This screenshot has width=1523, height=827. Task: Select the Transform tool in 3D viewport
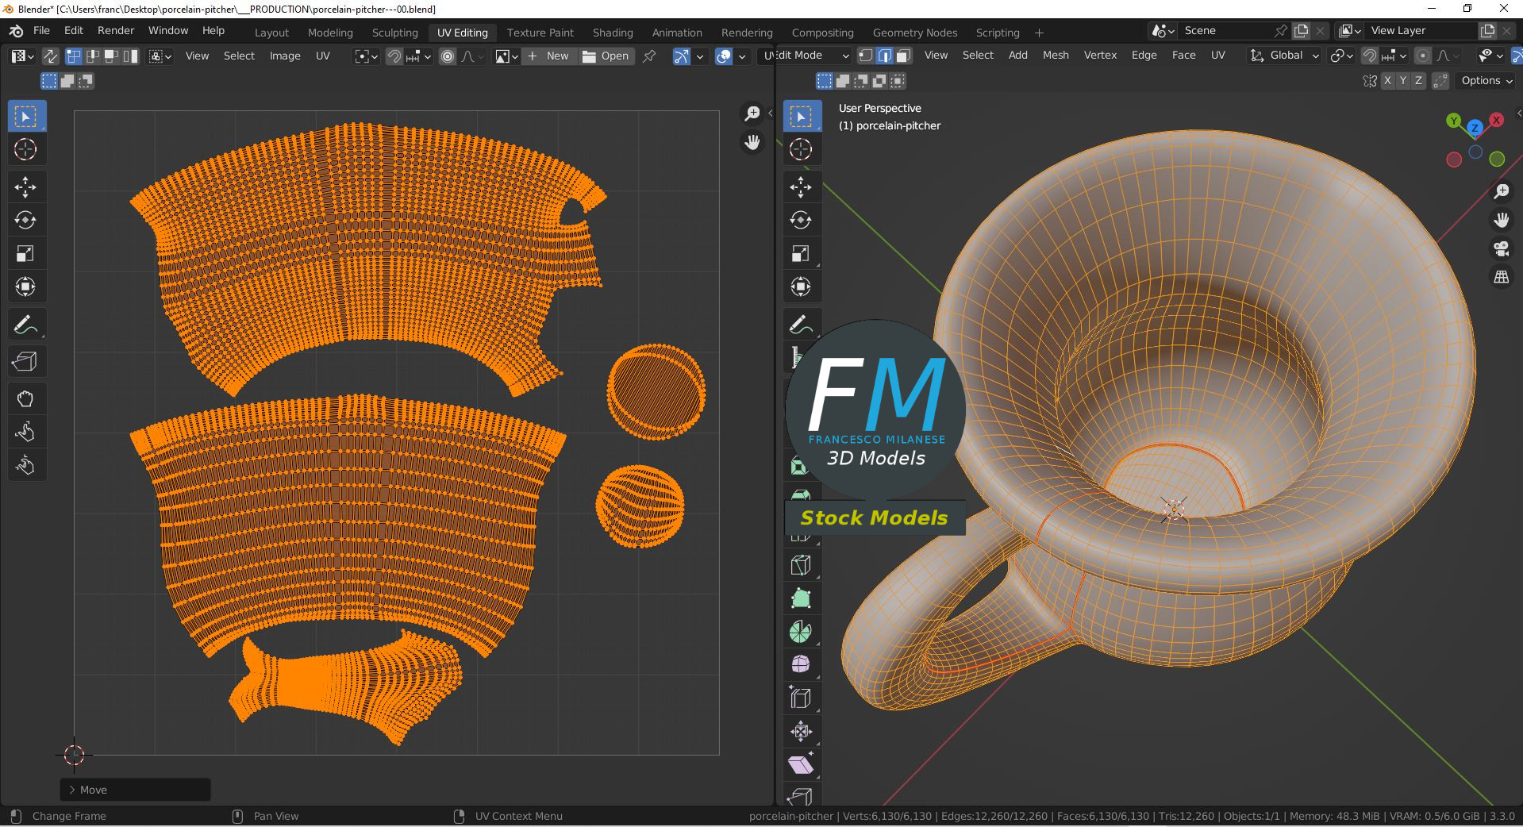pos(801,287)
